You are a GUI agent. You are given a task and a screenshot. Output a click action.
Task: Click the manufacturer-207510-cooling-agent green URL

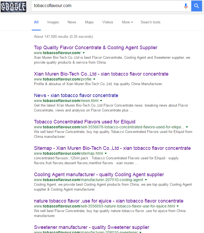(x=89, y=180)
